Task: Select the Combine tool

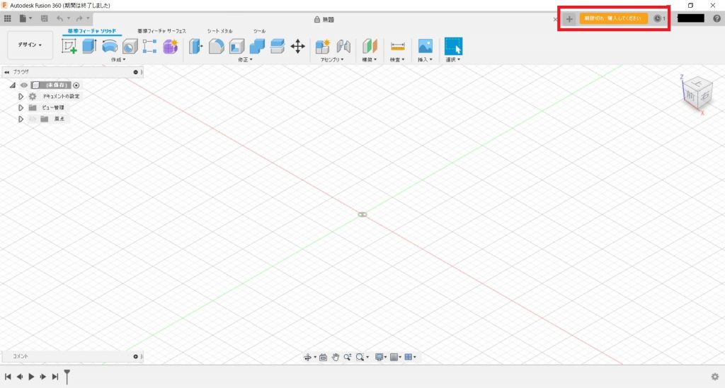Action: pos(257,46)
